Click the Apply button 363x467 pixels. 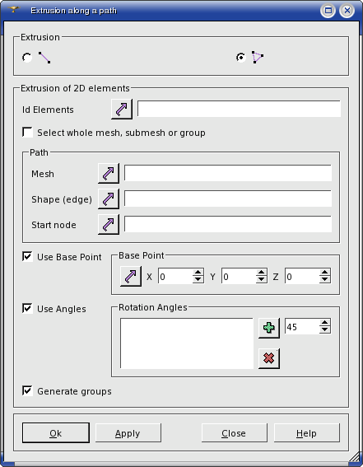pos(128,433)
